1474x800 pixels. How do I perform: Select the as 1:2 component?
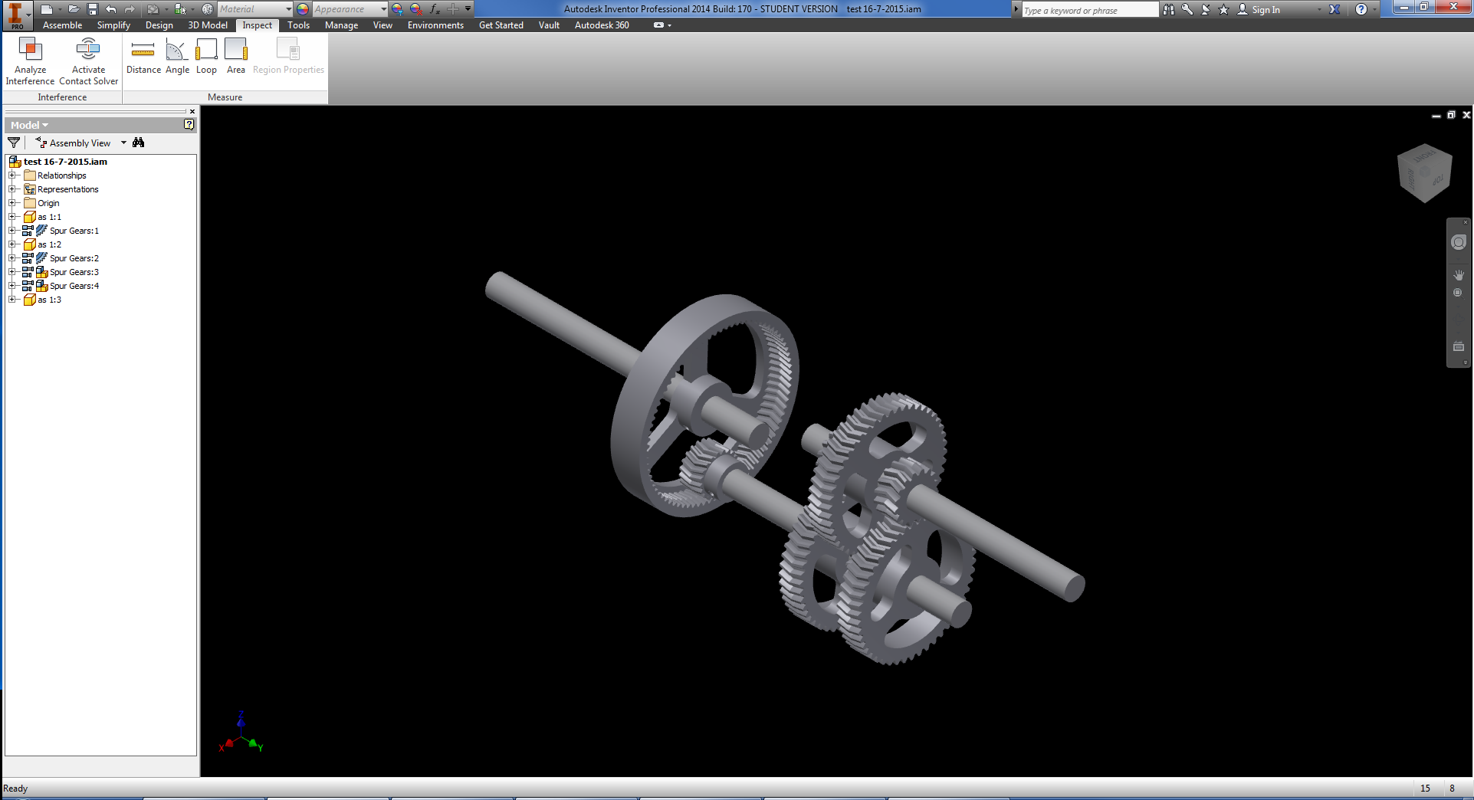click(49, 244)
